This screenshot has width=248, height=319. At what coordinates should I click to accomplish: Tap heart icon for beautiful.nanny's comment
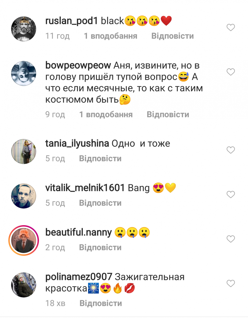[x=231, y=239]
